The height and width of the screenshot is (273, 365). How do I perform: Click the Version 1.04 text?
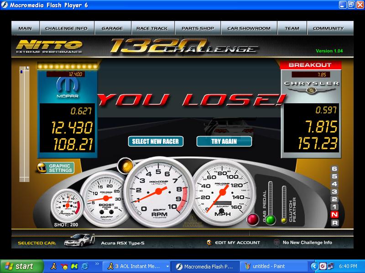329,51
